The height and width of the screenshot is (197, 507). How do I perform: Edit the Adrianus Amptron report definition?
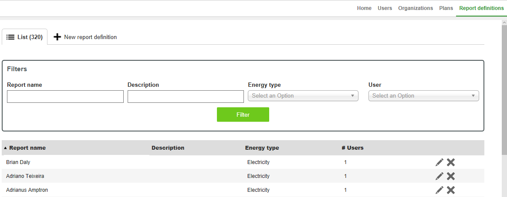click(439, 190)
